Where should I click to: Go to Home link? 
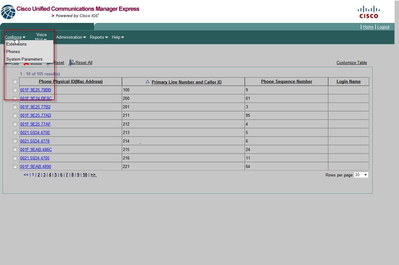(368, 27)
